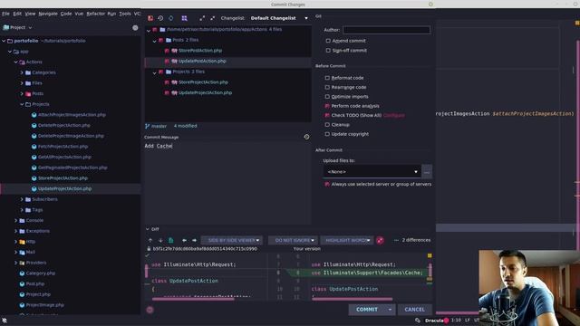Click the commit message text area
This screenshot has width=580, height=326.
[x=227, y=183]
